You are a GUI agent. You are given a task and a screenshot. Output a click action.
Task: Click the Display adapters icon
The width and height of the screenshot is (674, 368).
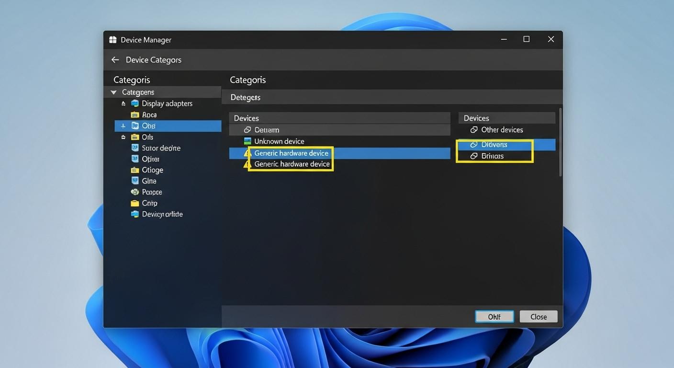pyautogui.click(x=134, y=103)
